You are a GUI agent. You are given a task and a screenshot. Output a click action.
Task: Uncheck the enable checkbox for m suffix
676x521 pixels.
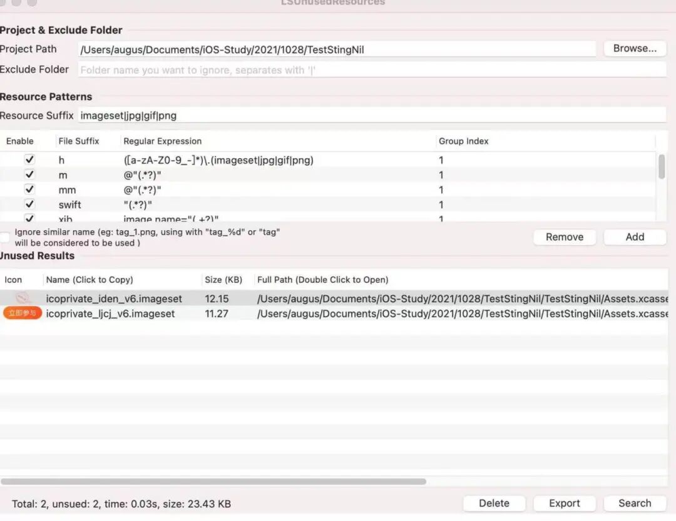29,175
